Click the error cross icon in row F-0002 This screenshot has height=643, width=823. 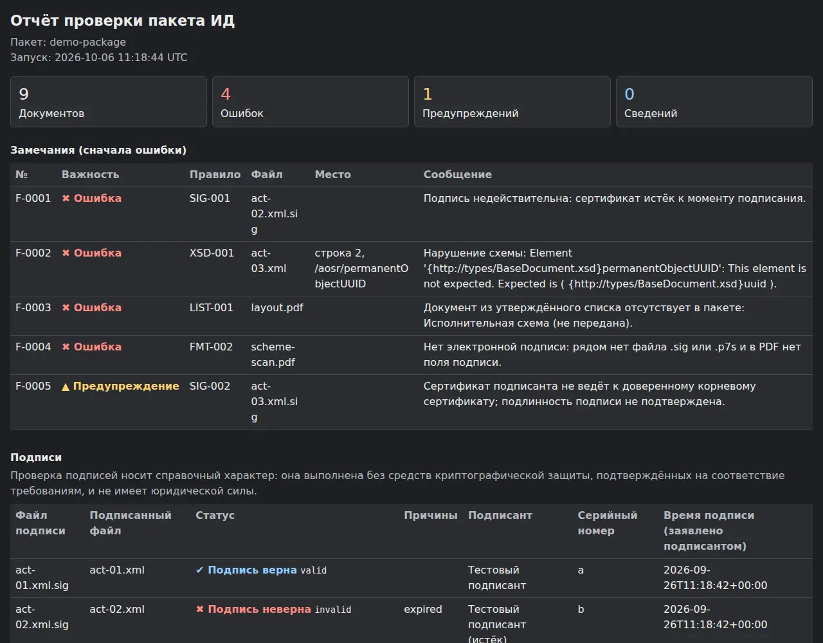pos(66,253)
